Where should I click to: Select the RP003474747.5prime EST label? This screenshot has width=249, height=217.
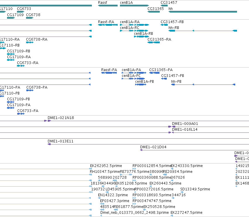(x=152, y=201)
